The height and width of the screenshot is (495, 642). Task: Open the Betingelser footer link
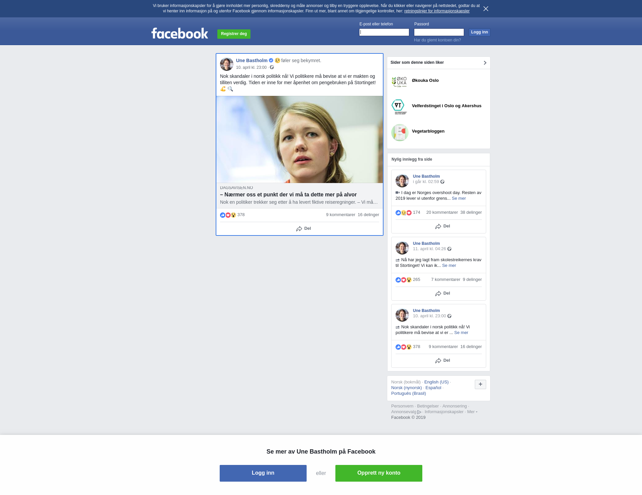point(428,406)
